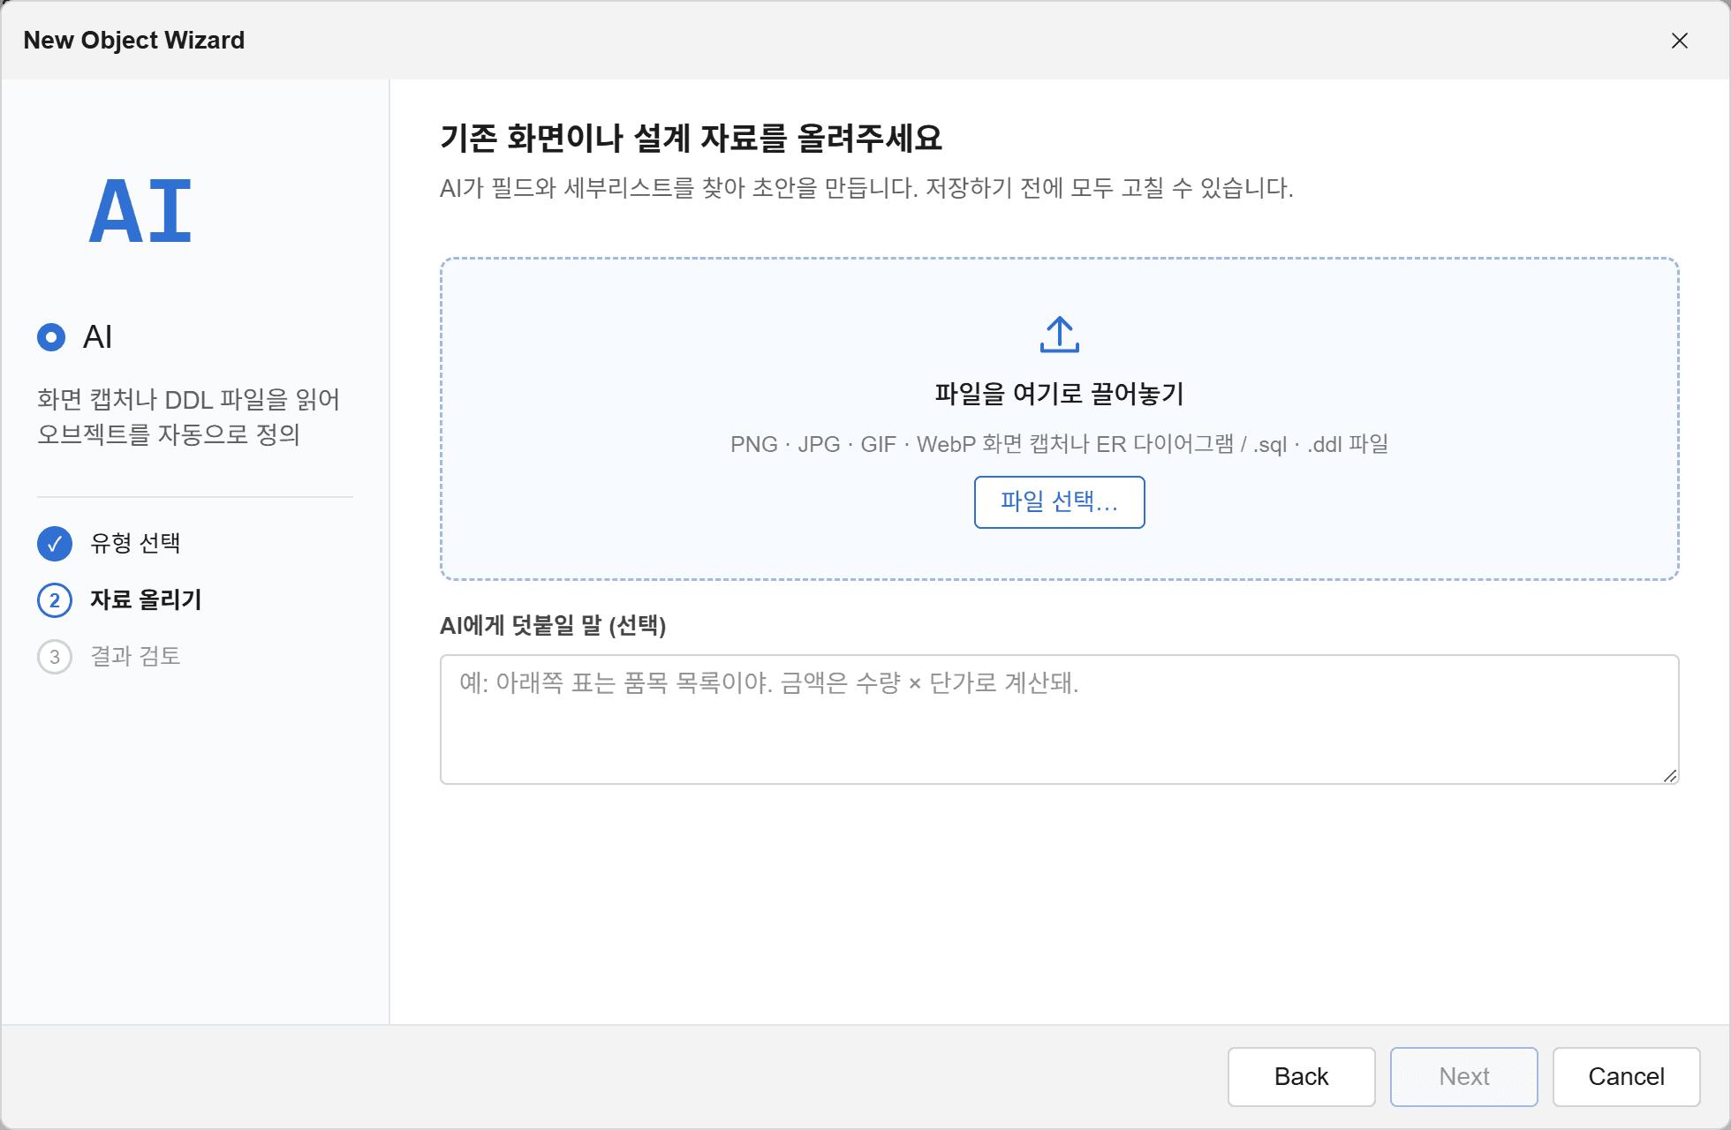Viewport: 1731px width, 1130px height.
Task: Open the 유형 선택 step
Action: pyautogui.click(x=135, y=544)
